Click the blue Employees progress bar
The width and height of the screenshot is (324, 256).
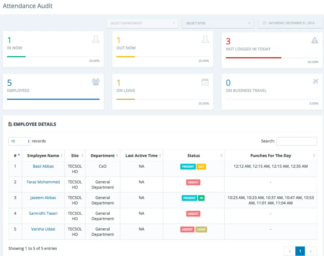tap(53, 99)
